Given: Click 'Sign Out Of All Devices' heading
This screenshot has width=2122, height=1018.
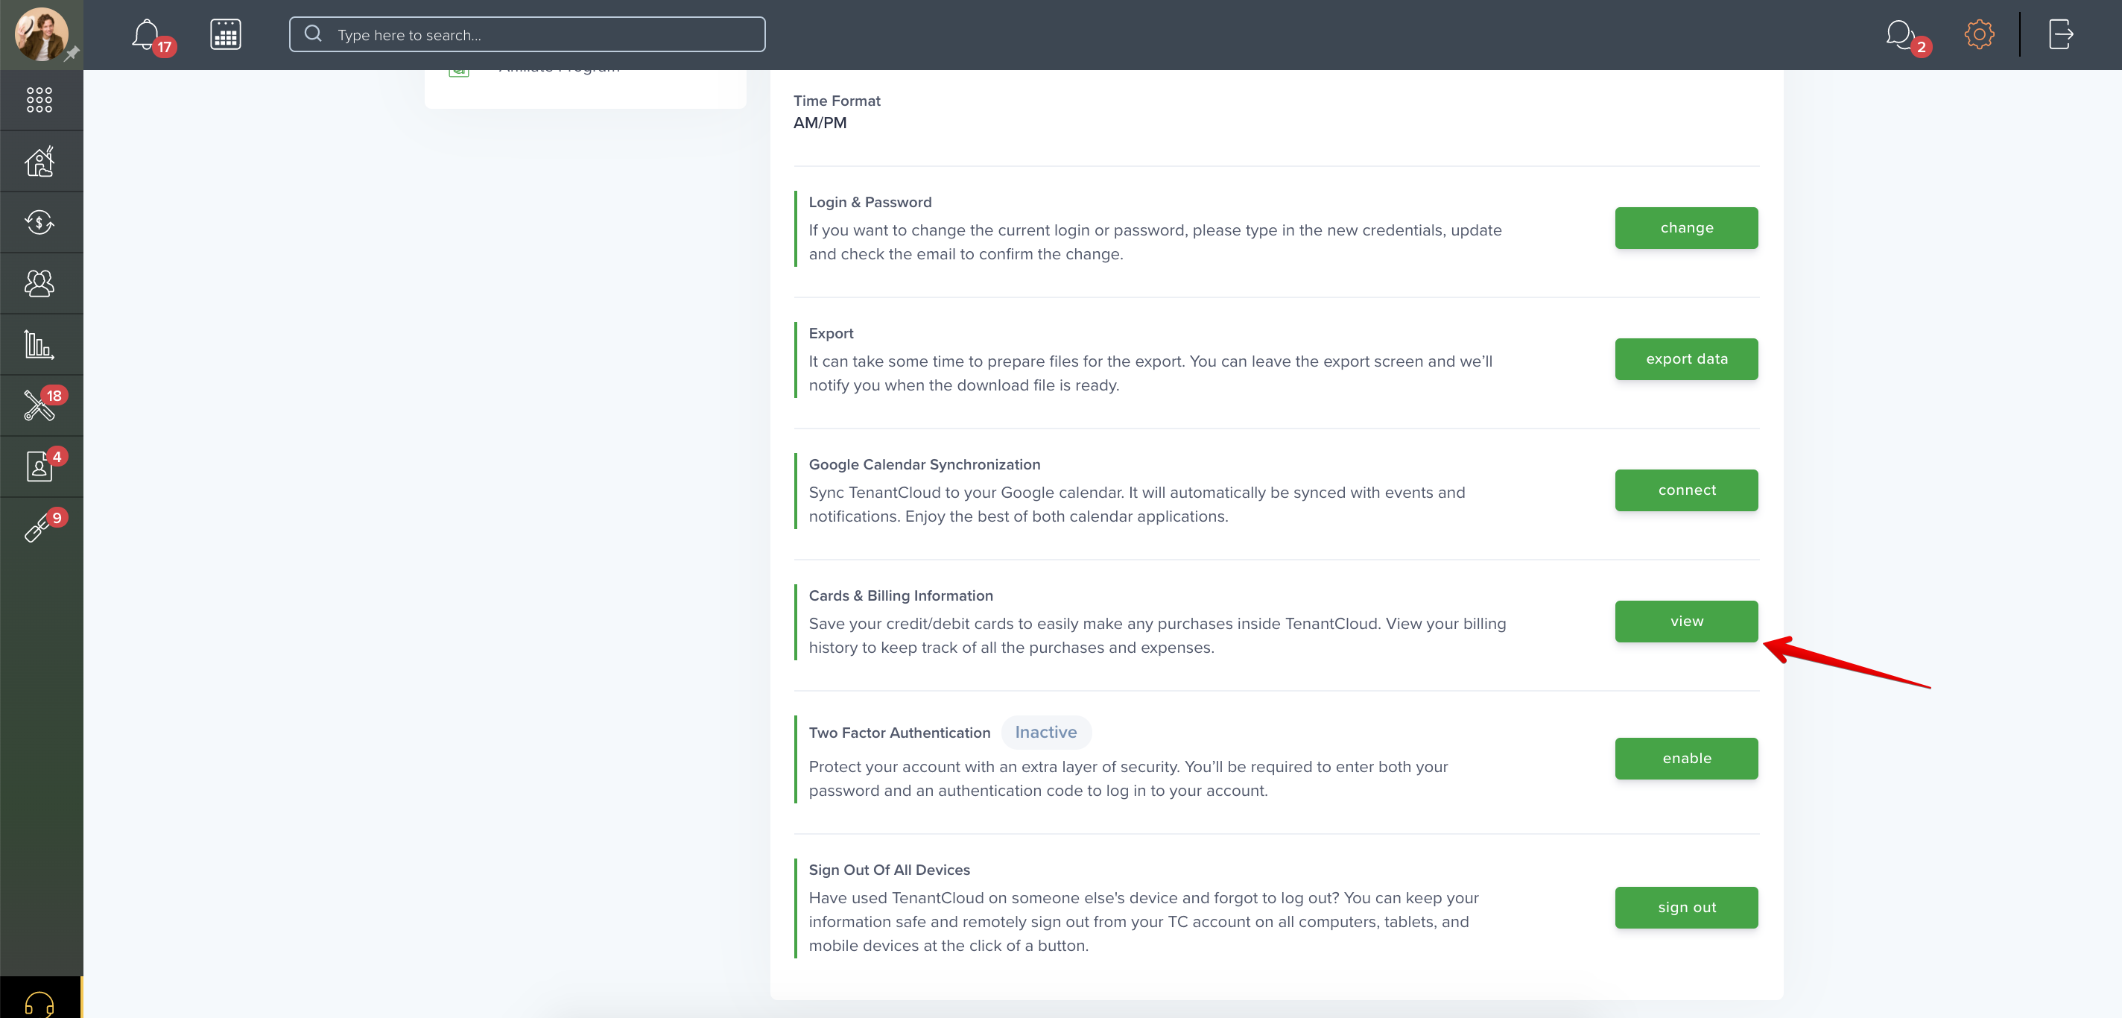Looking at the screenshot, I should click(889, 870).
